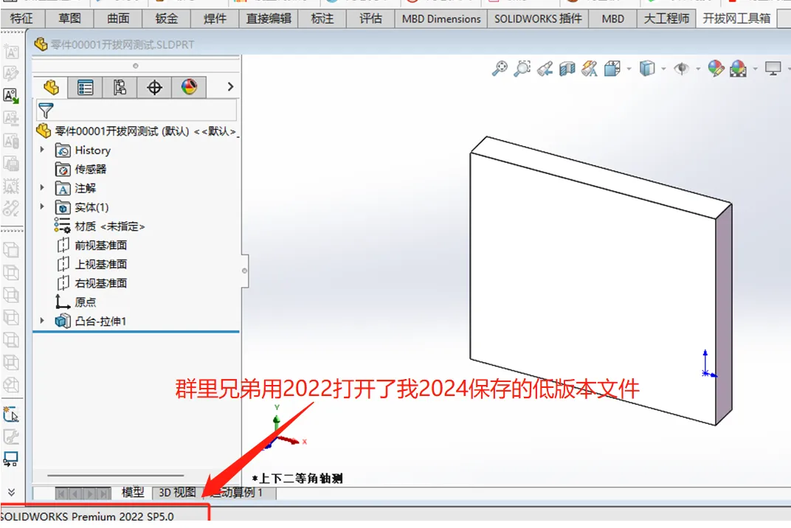791x528 pixels.
Task: Click the select icon with orange star
Action: click(x=10, y=414)
